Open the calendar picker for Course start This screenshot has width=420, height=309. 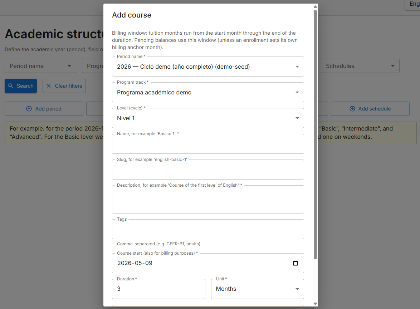296,263
